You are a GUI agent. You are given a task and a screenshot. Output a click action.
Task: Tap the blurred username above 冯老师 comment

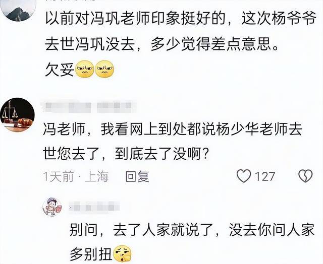[89, 106]
